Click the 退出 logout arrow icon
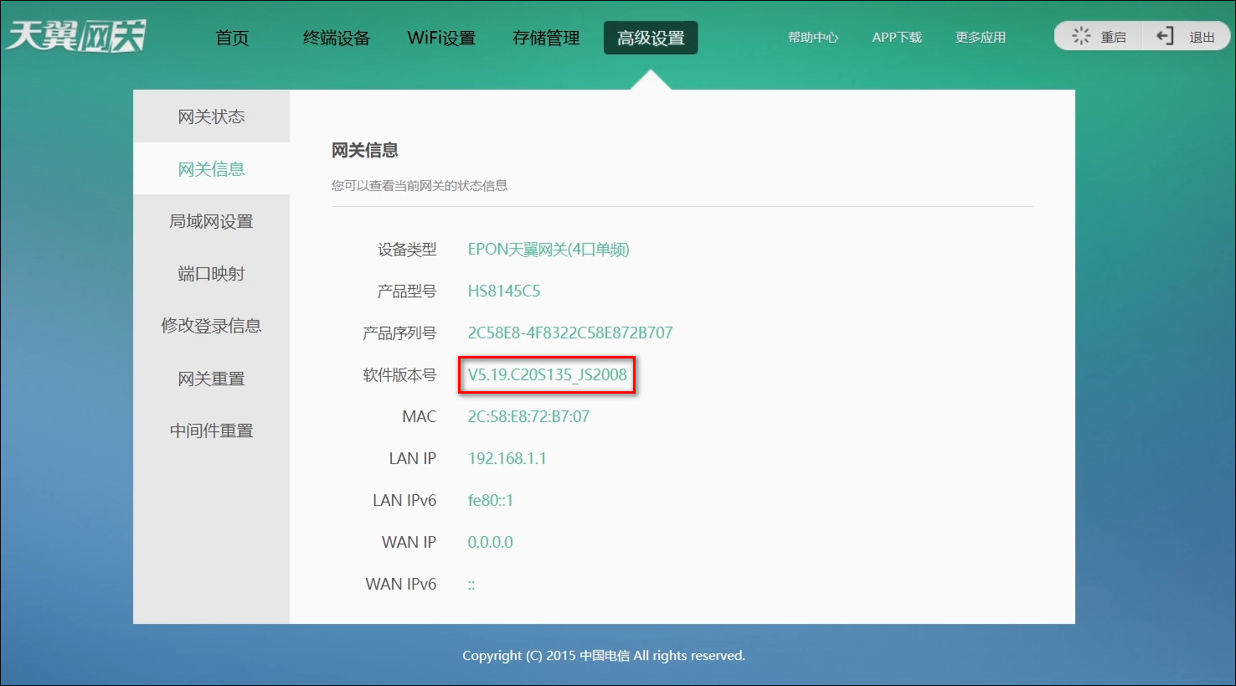 tap(1165, 36)
